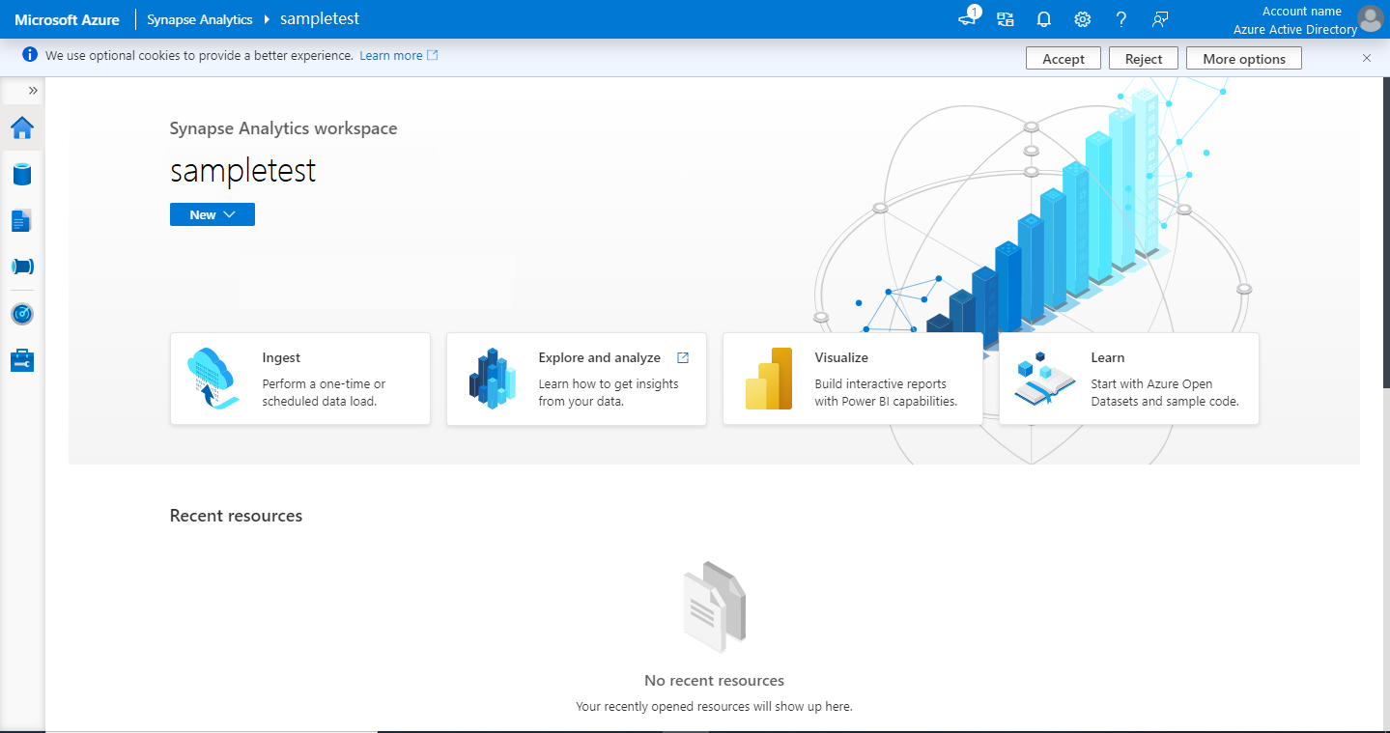The height and width of the screenshot is (733, 1390).
Task: Open More options for cookies
Action: pyautogui.click(x=1244, y=59)
